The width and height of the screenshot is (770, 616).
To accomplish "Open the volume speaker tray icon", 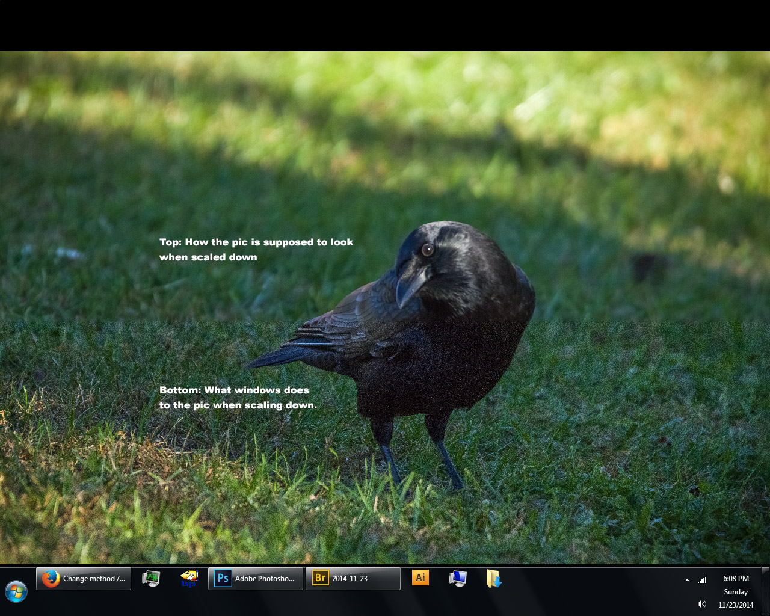I will [x=702, y=604].
